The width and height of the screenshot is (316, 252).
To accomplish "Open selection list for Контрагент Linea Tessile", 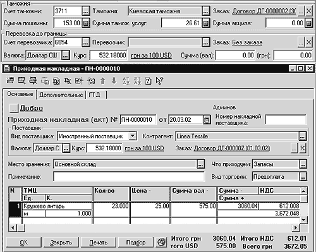I will (303, 136).
